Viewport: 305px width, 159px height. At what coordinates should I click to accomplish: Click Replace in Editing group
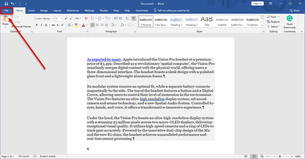point(273,22)
